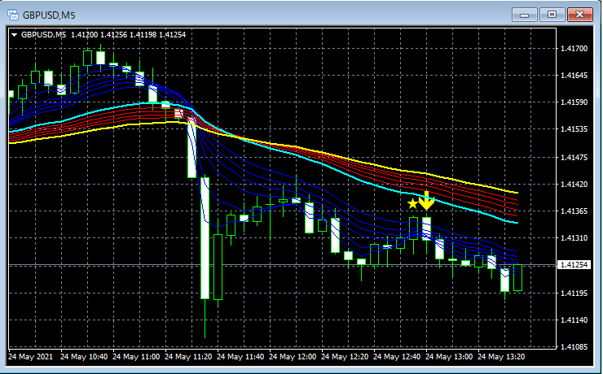Screen dimensions: 603x374
Task: Click the 24 May 11:20 time label
Action: click(x=188, y=357)
